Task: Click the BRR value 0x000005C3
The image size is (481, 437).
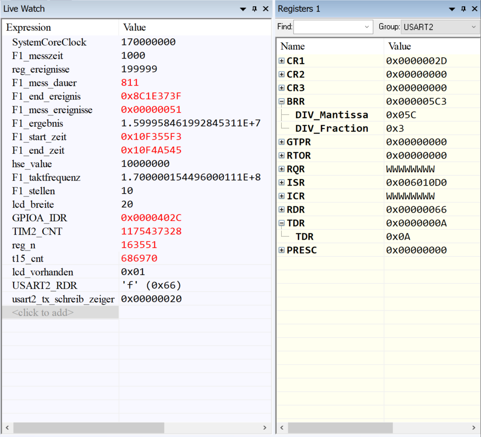Action: click(x=416, y=101)
